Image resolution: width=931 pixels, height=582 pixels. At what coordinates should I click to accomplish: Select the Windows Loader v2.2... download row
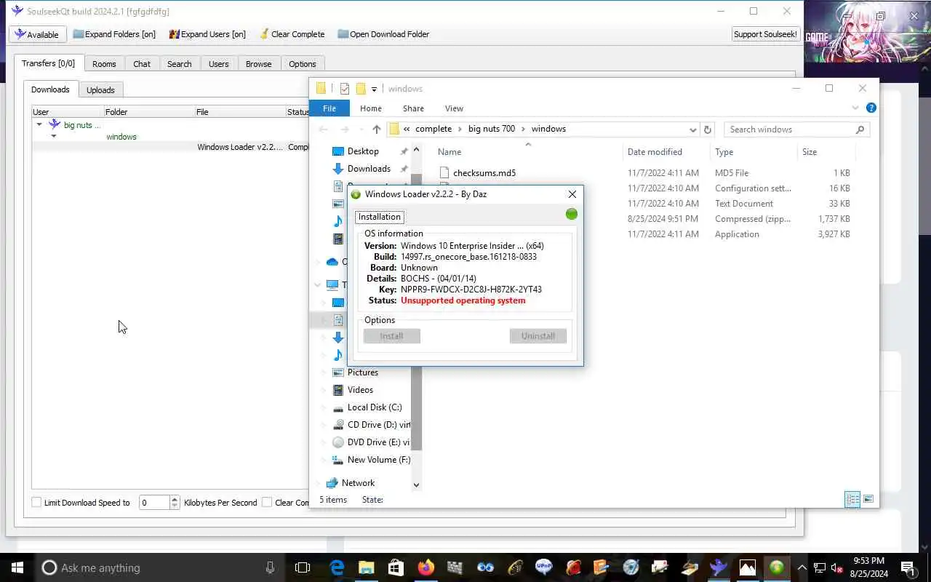(x=172, y=147)
